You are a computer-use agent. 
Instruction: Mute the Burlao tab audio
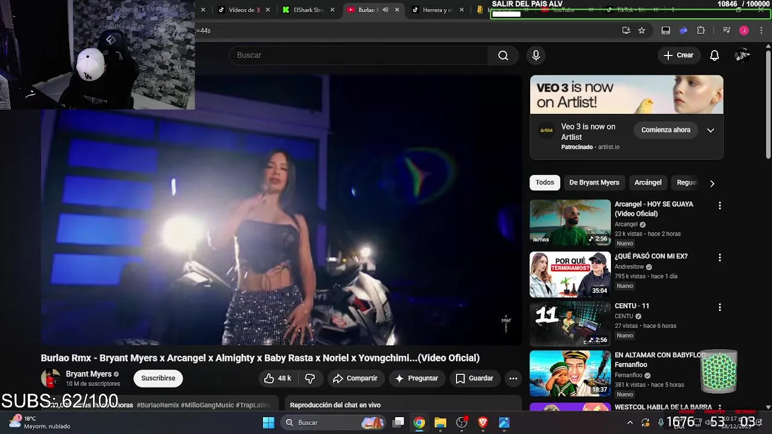click(385, 10)
